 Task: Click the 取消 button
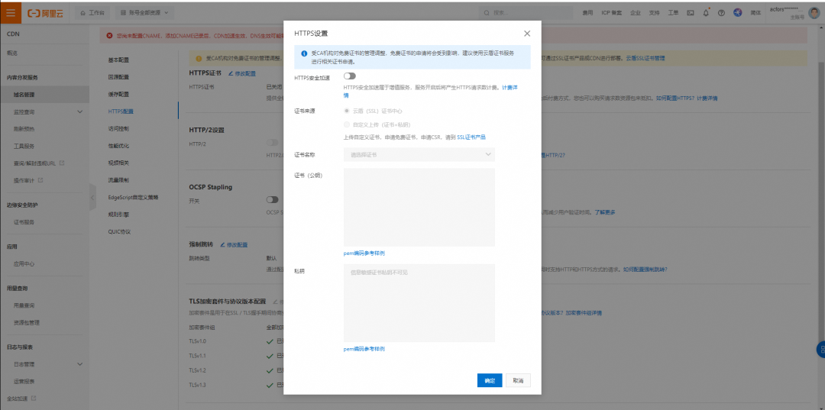[x=518, y=380]
